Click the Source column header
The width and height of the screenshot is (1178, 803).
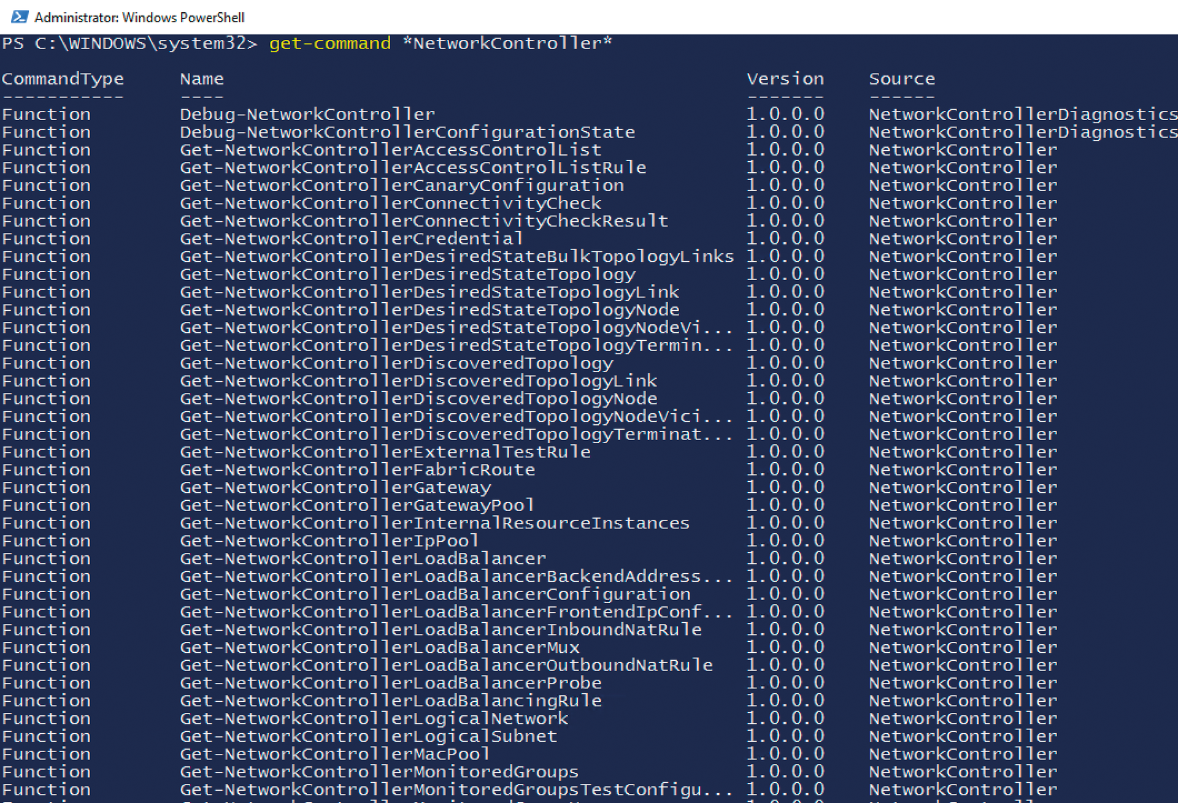point(902,78)
